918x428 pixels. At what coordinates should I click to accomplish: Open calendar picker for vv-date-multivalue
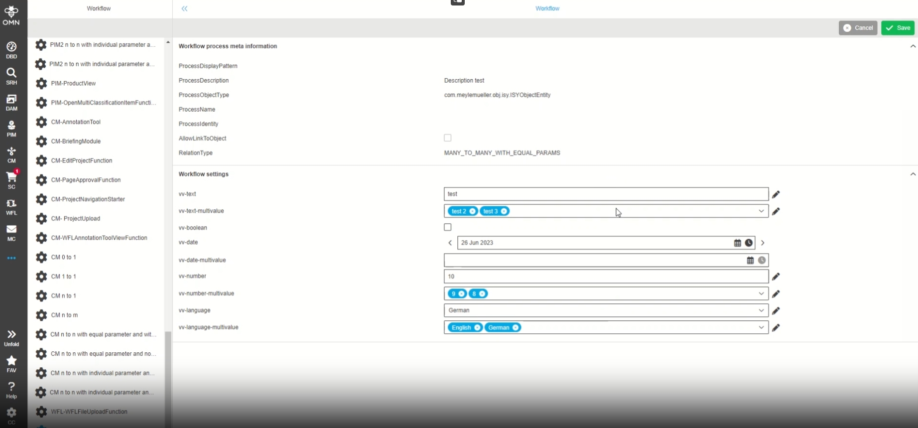point(750,261)
